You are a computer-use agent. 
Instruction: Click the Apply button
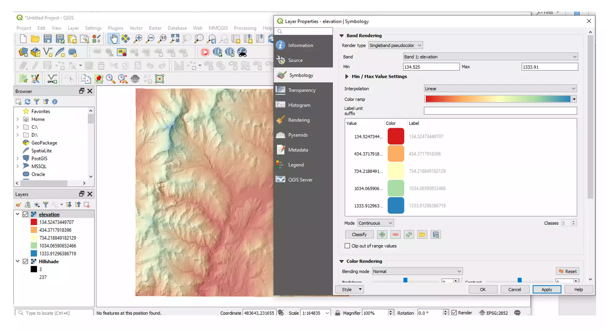click(546, 289)
